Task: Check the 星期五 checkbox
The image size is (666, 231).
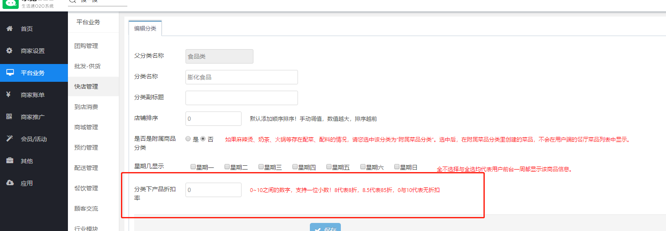Action: pyautogui.click(x=329, y=167)
